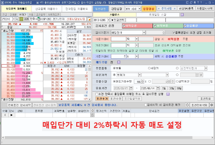
Task: Click the green 신 badge next to the stock code
Action: click(x=21, y=19)
